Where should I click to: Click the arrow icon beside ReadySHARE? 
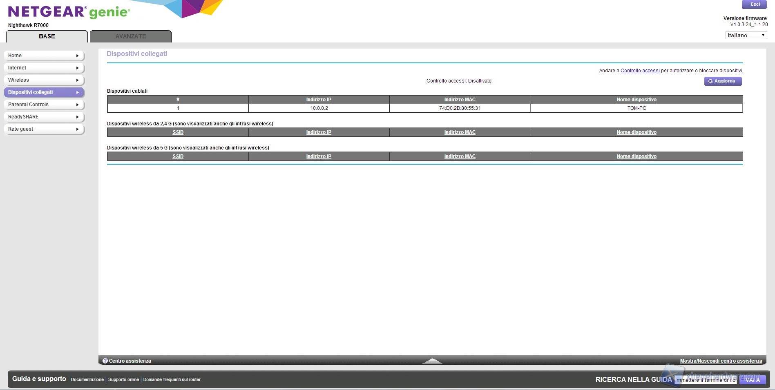77,117
